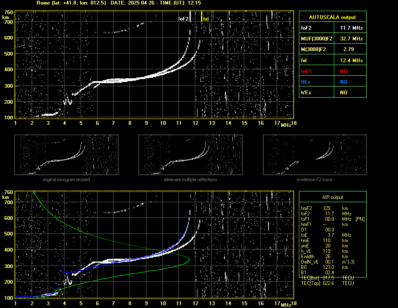This screenshot has width=398, height=308.
Task: Click the h'Es 'NO' value
Action: [x=344, y=93]
